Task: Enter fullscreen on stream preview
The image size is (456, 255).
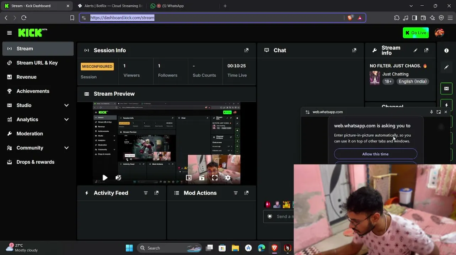Action: [x=215, y=178]
